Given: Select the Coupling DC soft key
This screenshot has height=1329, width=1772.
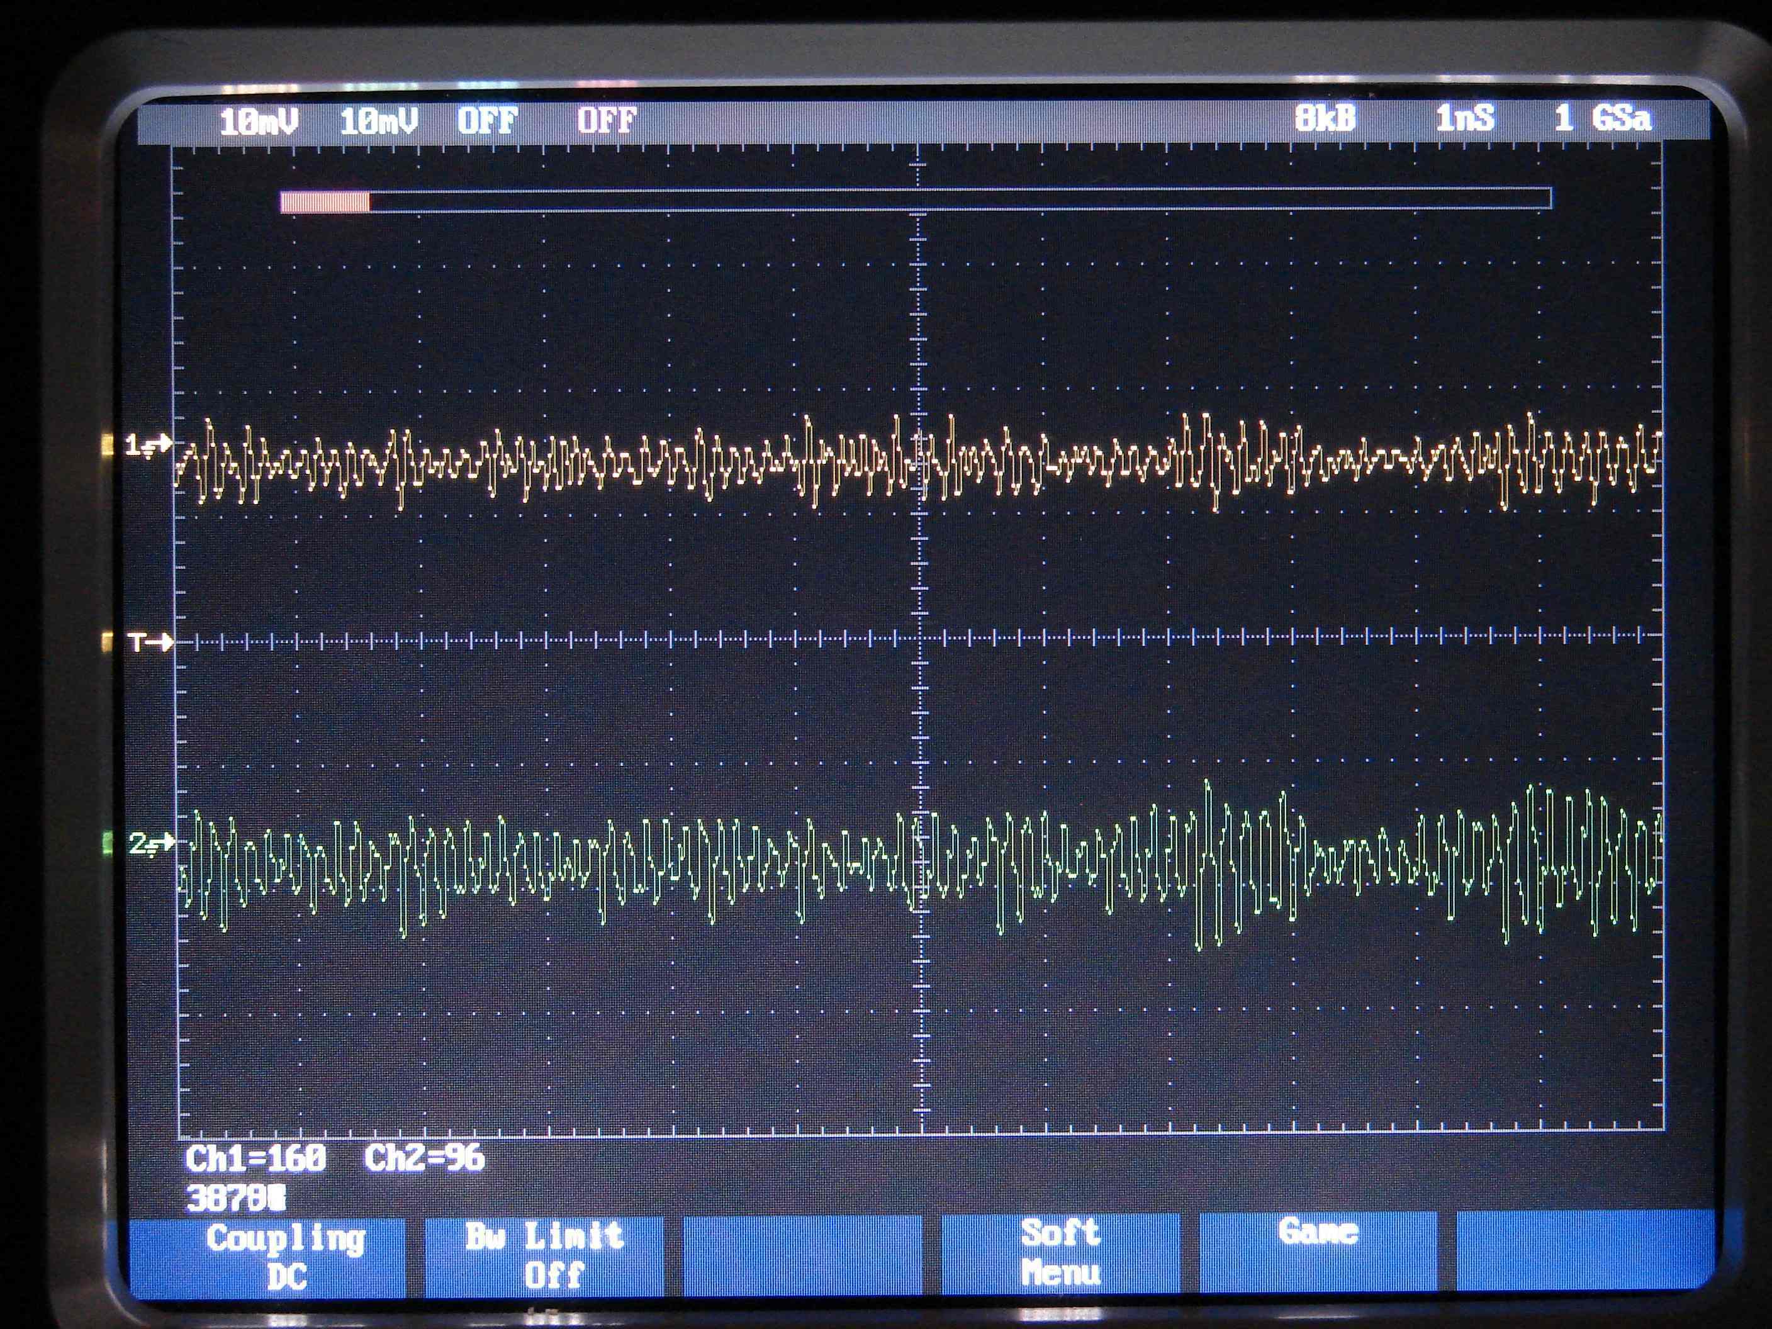Looking at the screenshot, I should pyautogui.click(x=268, y=1258).
